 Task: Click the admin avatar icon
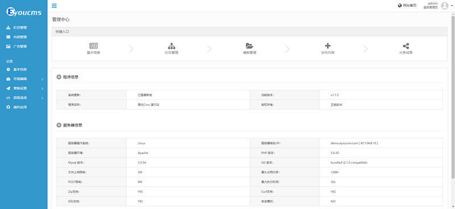coord(445,6)
